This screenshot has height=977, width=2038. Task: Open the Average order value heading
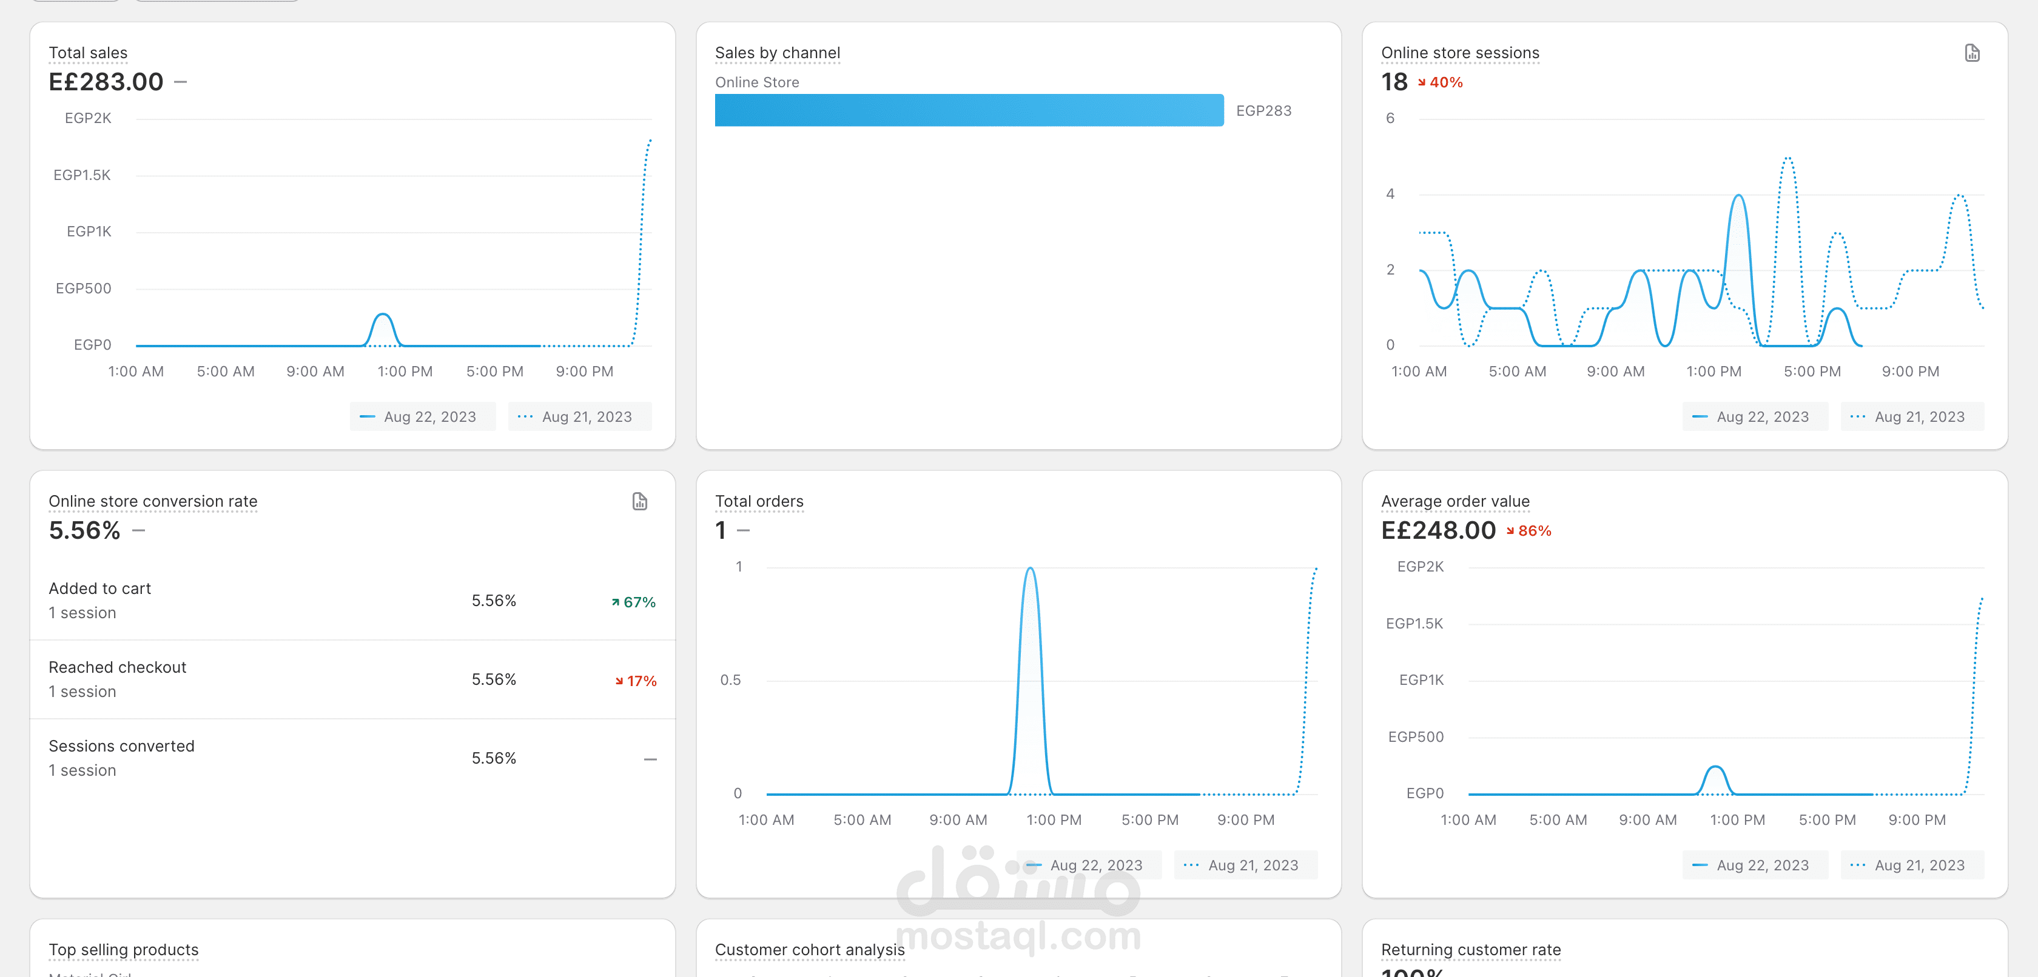tap(1455, 501)
